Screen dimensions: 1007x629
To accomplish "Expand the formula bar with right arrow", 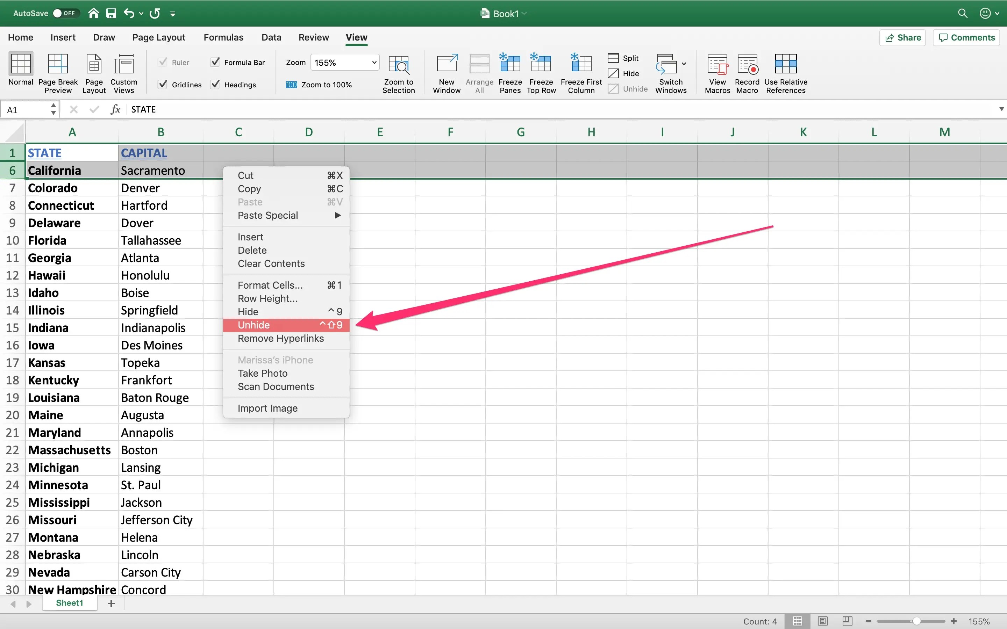I will click(x=1001, y=109).
